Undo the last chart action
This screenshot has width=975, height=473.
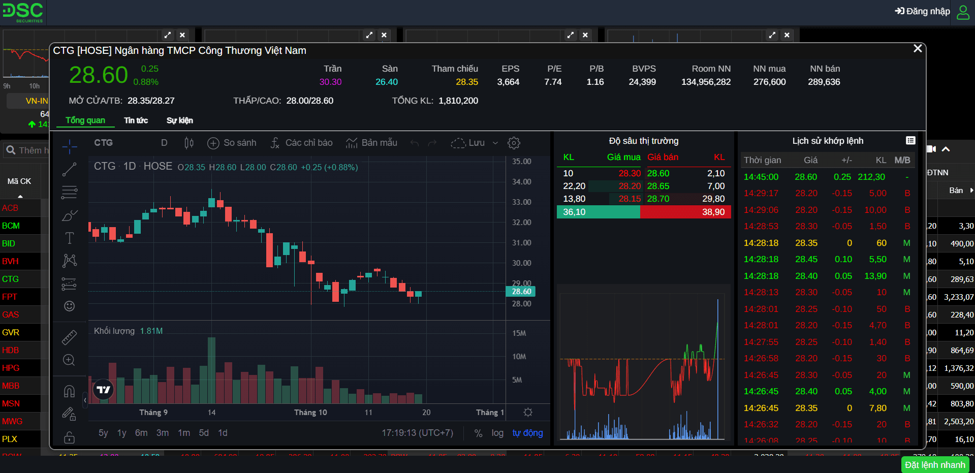coord(415,143)
